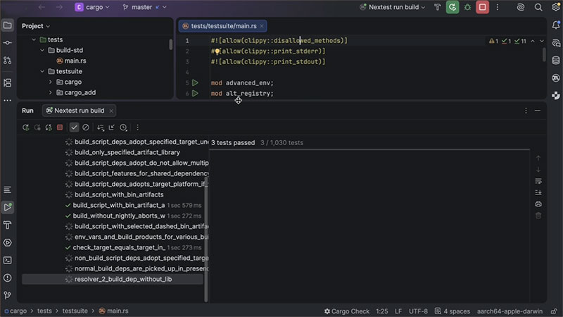Click the Build hammer icon
This screenshot has width=563, height=317.
[436, 7]
